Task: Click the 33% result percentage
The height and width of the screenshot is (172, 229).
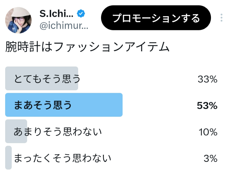Action: (208, 79)
